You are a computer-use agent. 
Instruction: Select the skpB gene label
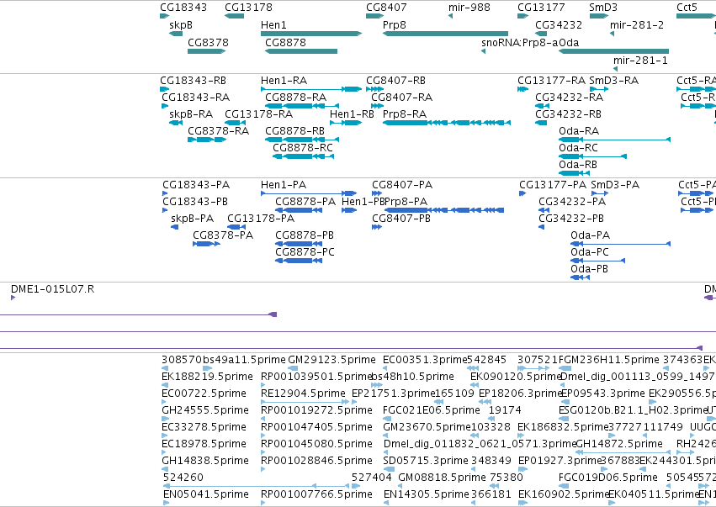click(x=181, y=25)
